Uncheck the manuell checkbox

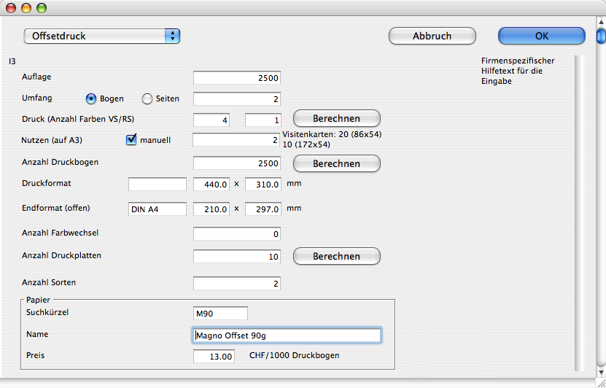tap(132, 140)
